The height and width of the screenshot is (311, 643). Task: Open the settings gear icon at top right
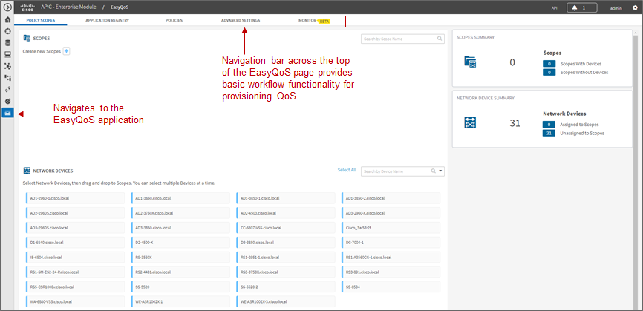(636, 7)
